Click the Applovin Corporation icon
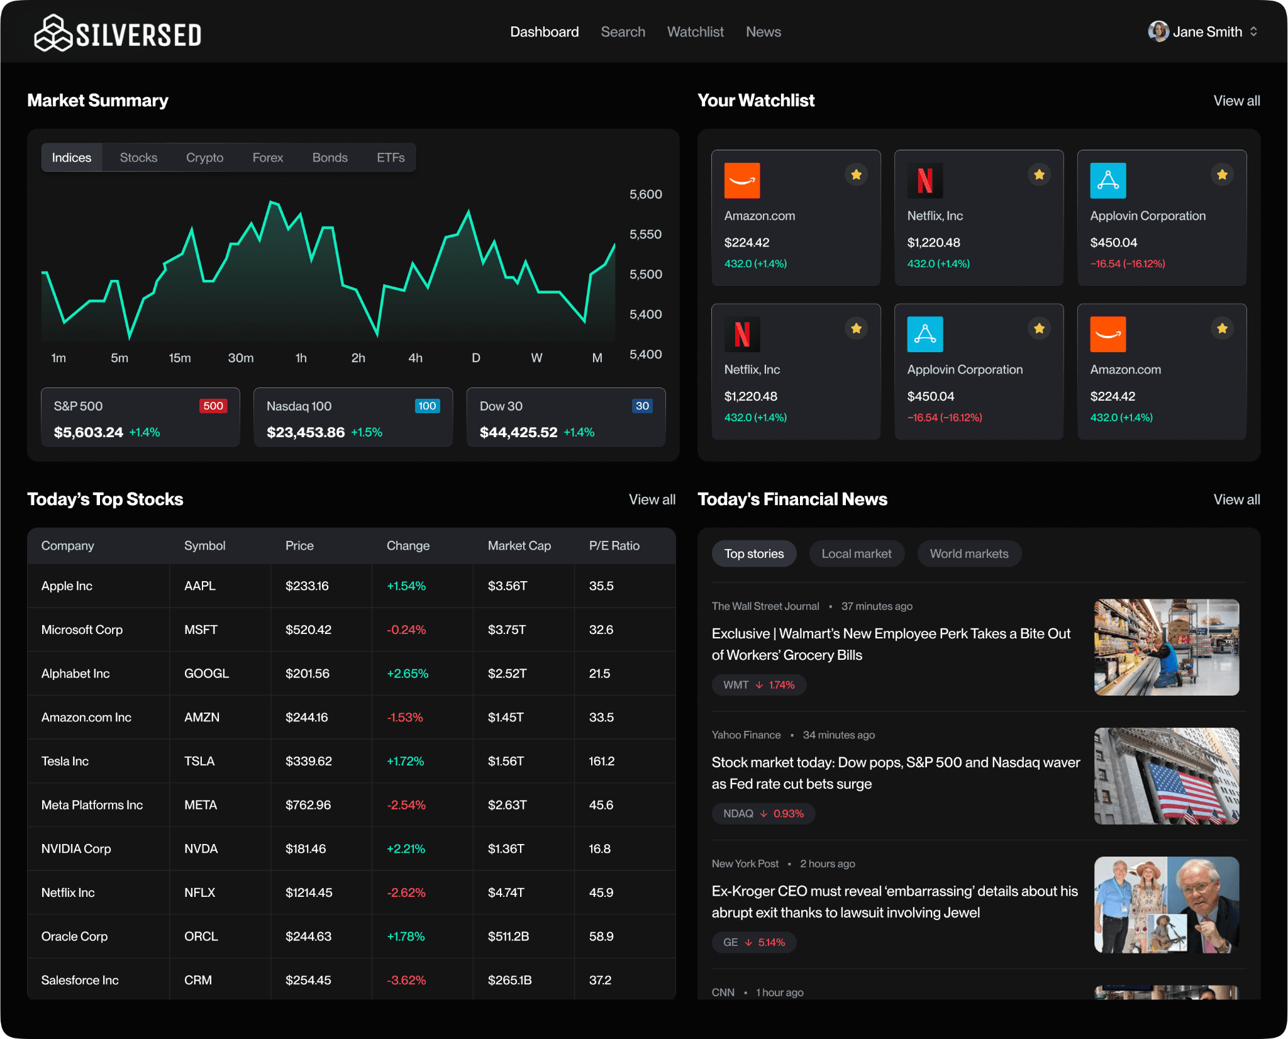Image resolution: width=1288 pixels, height=1039 pixels. pos(1108,181)
